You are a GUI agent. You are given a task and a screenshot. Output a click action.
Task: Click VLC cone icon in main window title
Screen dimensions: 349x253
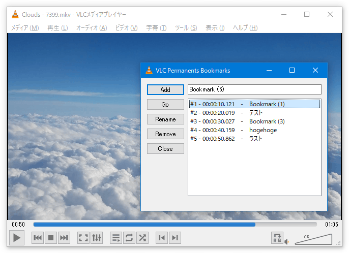15,14
